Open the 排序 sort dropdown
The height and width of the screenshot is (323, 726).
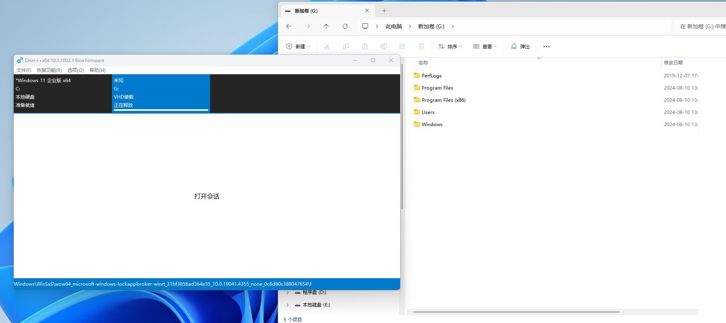[x=450, y=46]
